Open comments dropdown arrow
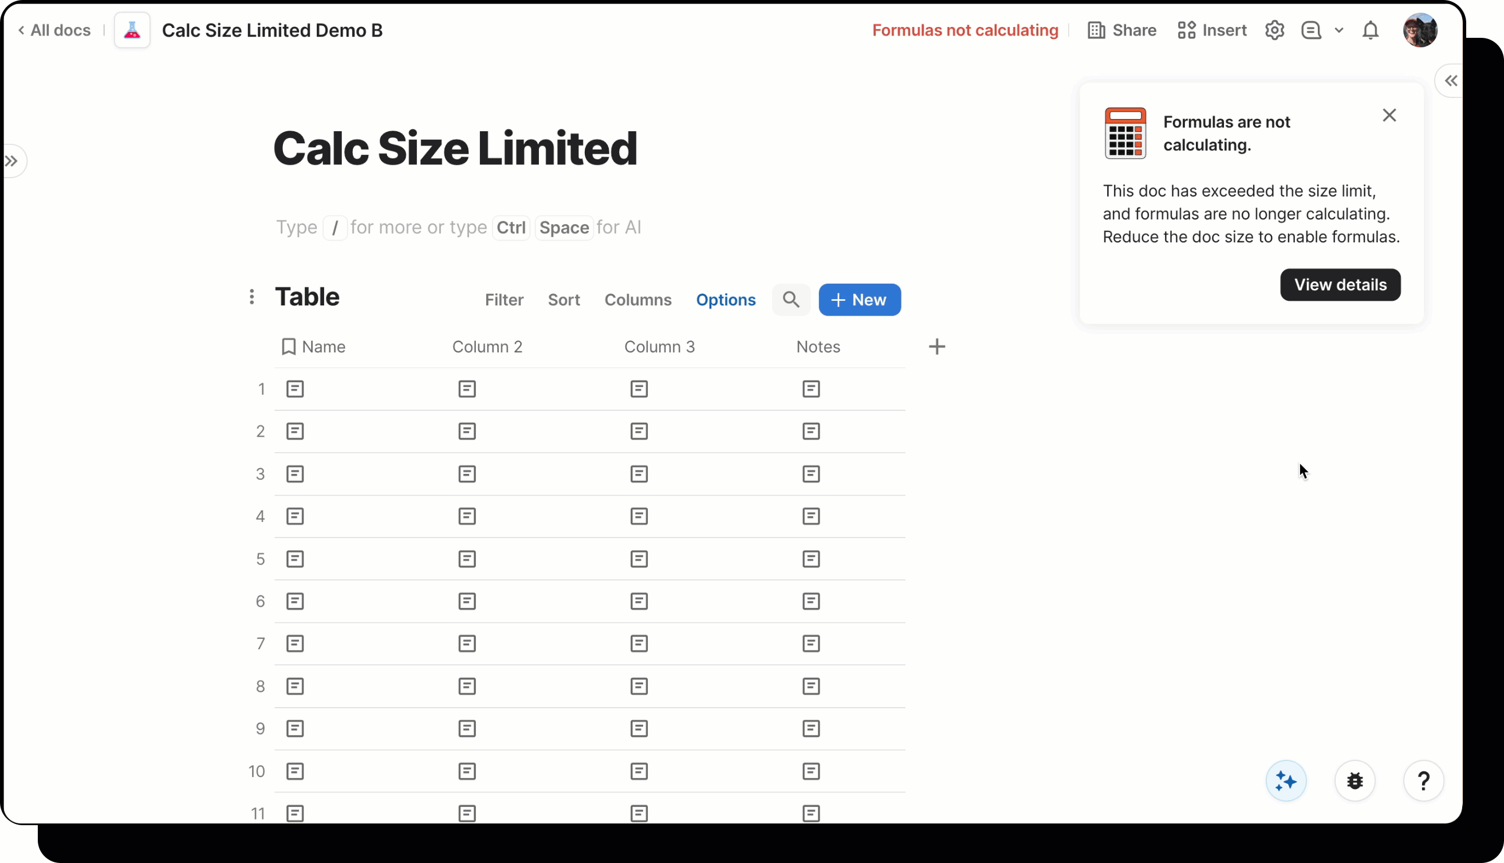The image size is (1504, 863). (x=1338, y=30)
